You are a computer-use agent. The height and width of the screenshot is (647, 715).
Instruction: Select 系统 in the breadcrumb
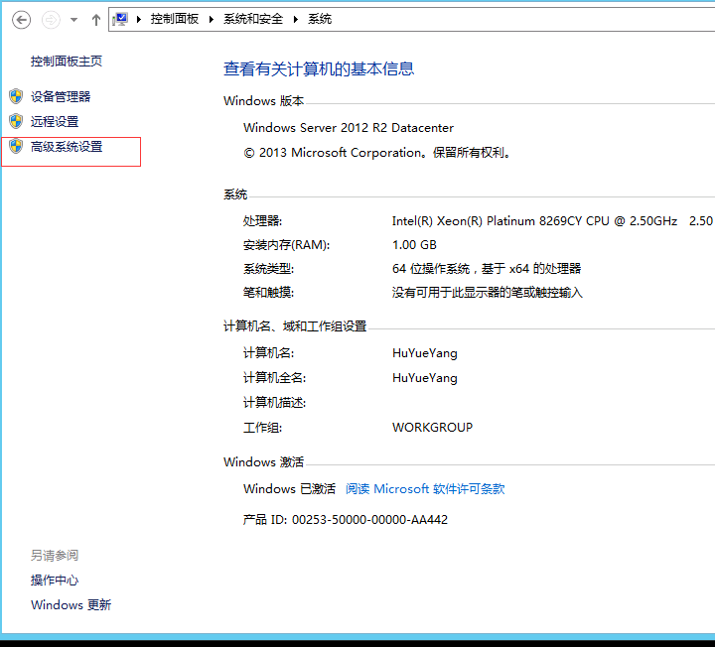[x=320, y=19]
